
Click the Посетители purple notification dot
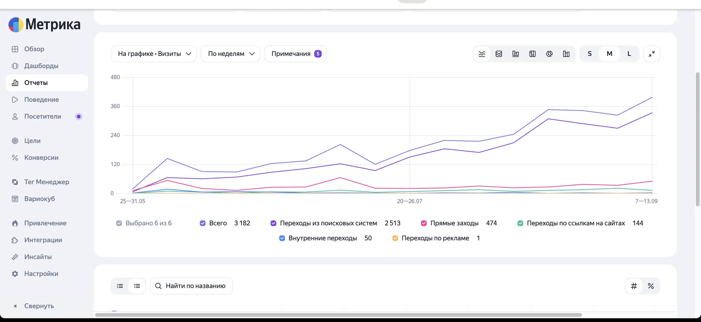[79, 116]
